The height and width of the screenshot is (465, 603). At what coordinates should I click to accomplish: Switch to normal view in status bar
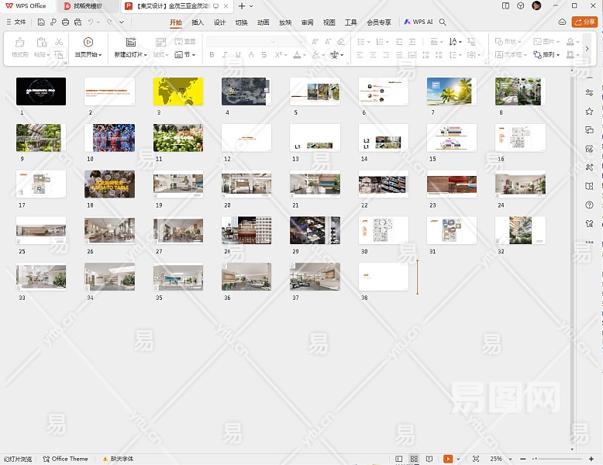pos(399,459)
